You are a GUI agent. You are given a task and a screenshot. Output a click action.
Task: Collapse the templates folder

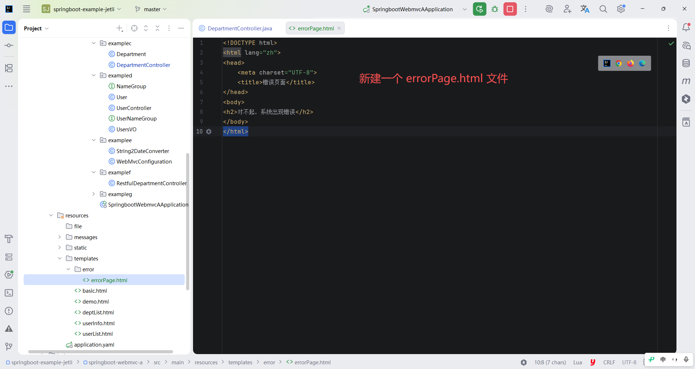(60, 258)
